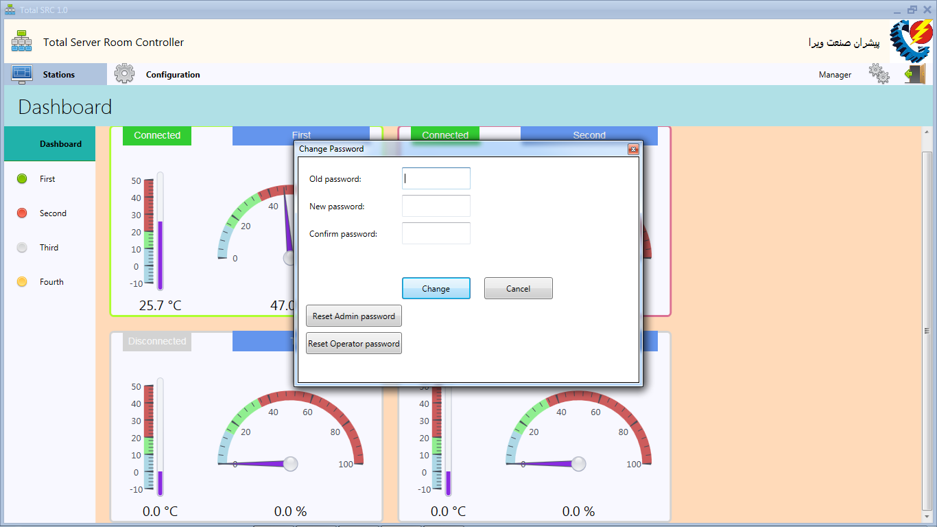The width and height of the screenshot is (937, 527).
Task: Focus the Old password field
Action: click(436, 178)
